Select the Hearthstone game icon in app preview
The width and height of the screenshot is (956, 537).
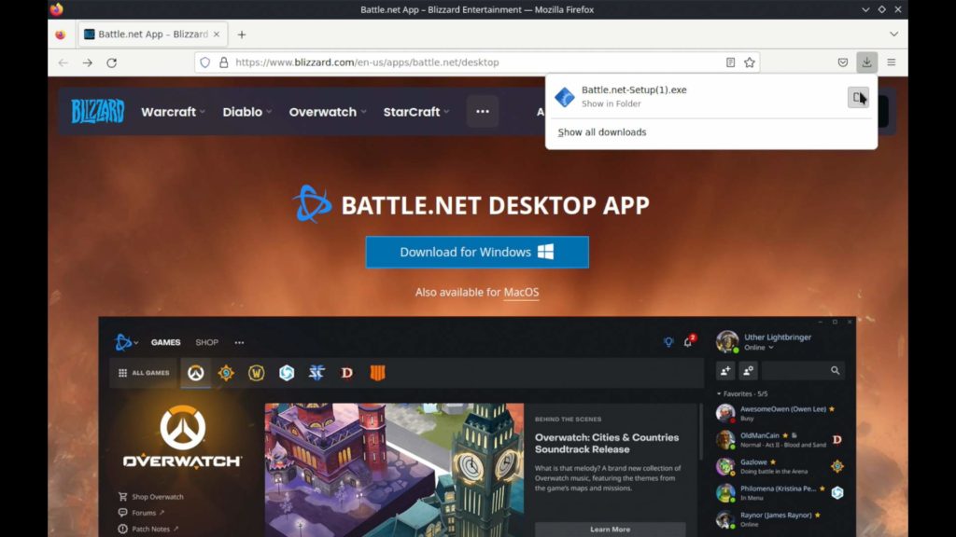coord(226,373)
